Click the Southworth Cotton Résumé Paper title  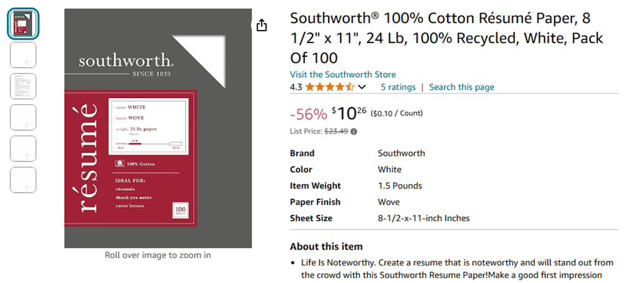446,38
